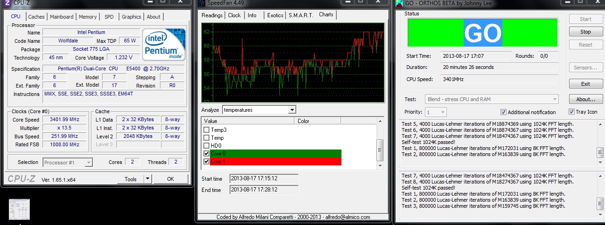Click the Code Name Wolfdale value
The height and width of the screenshot is (225, 605).
click(69, 41)
